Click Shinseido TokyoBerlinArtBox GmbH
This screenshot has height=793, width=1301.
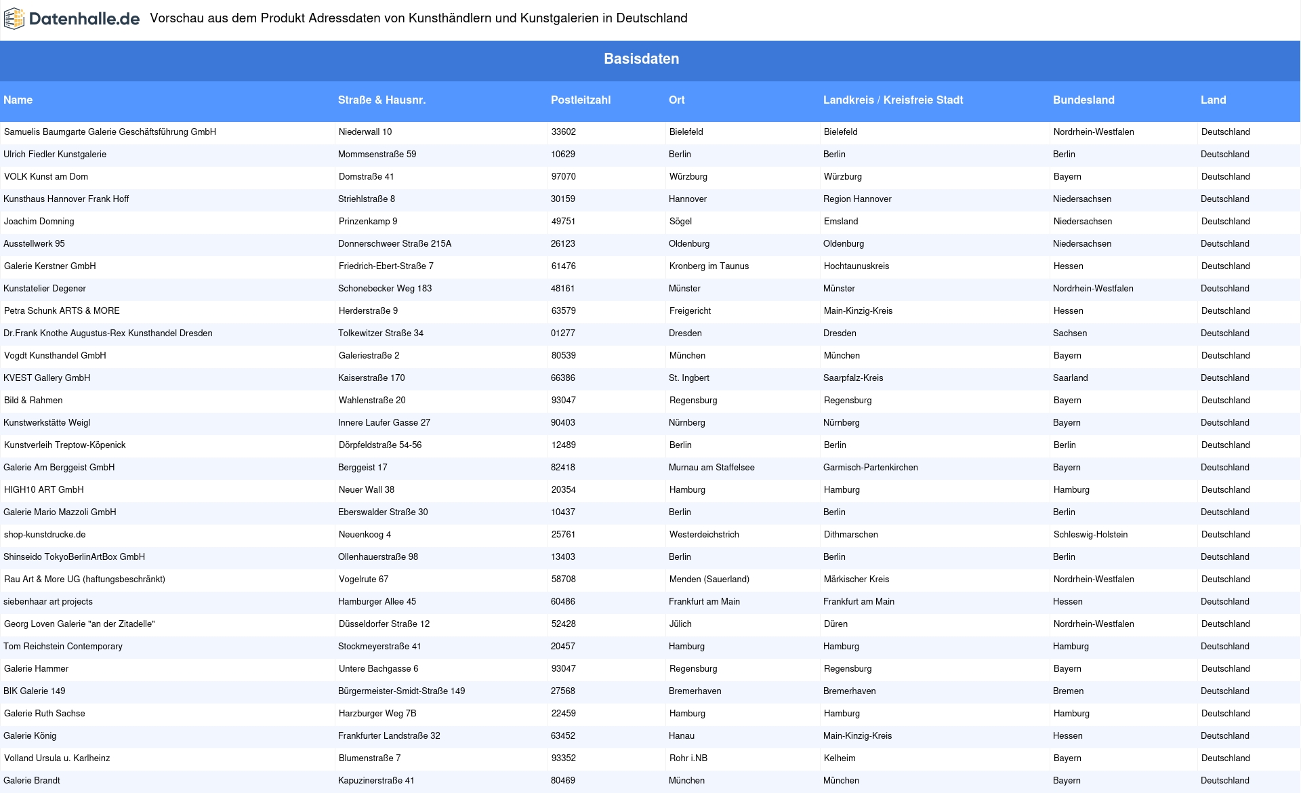tap(74, 557)
